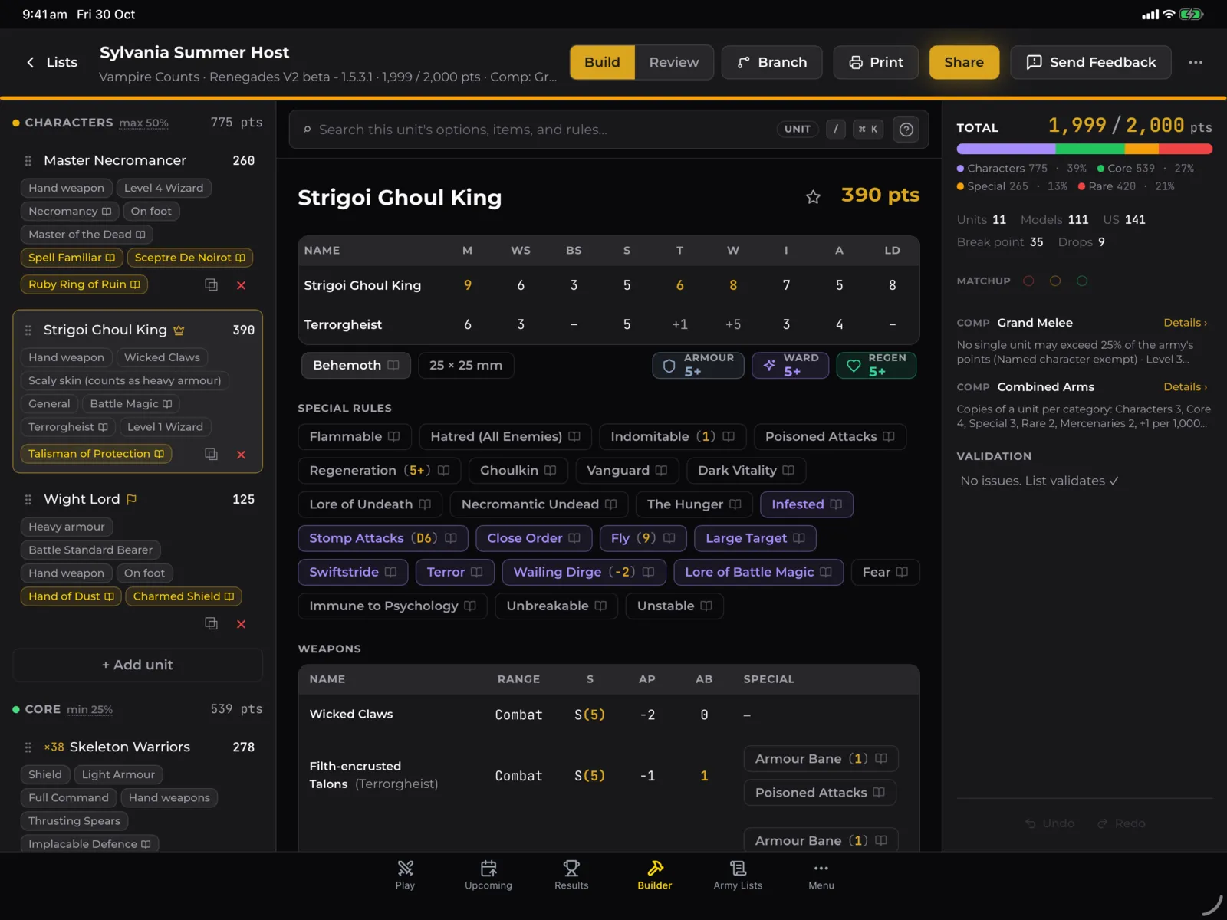Toggle the Charmed Shield item
1227x920 pixels.
[183, 596]
